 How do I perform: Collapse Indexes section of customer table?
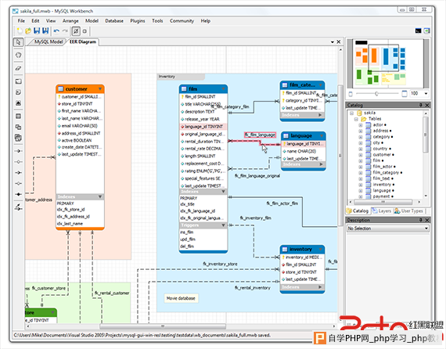coord(100,196)
